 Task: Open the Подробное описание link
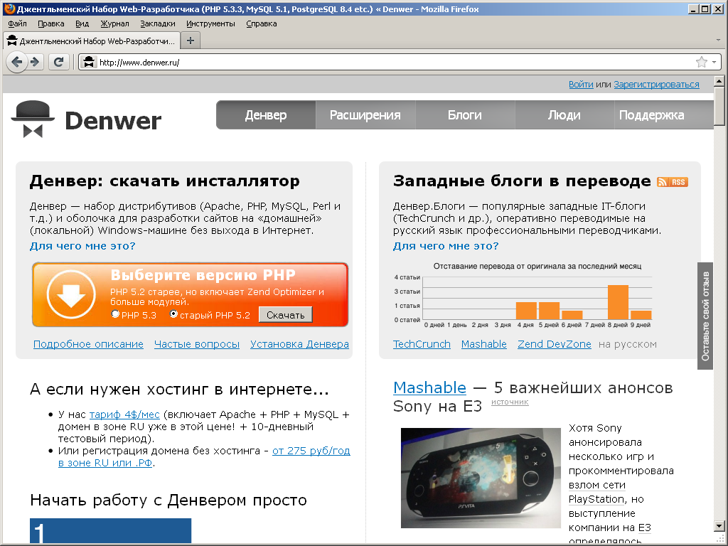pyautogui.click(x=88, y=344)
